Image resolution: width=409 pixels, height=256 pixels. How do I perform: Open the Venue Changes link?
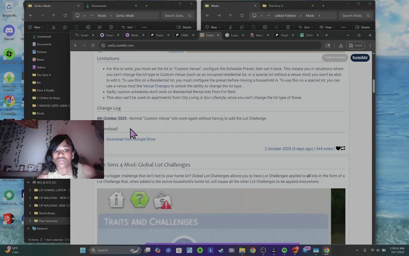click(156, 86)
